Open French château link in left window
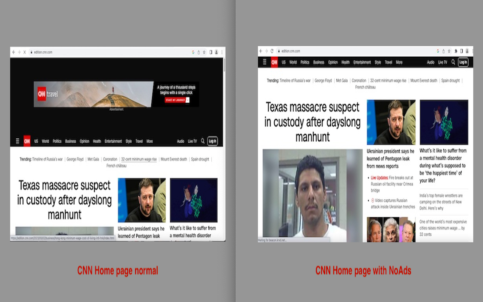 (117, 166)
